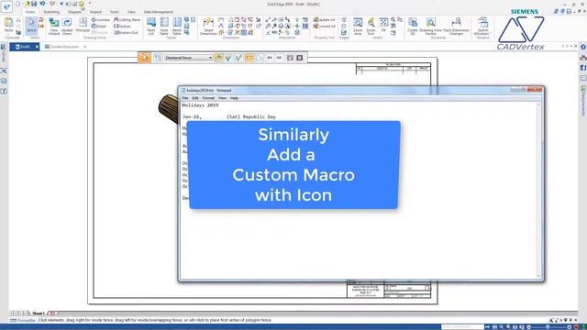Viewport: 587px width, 330px height.
Task: Click the left arrow on the command bar
Action: coord(270,58)
